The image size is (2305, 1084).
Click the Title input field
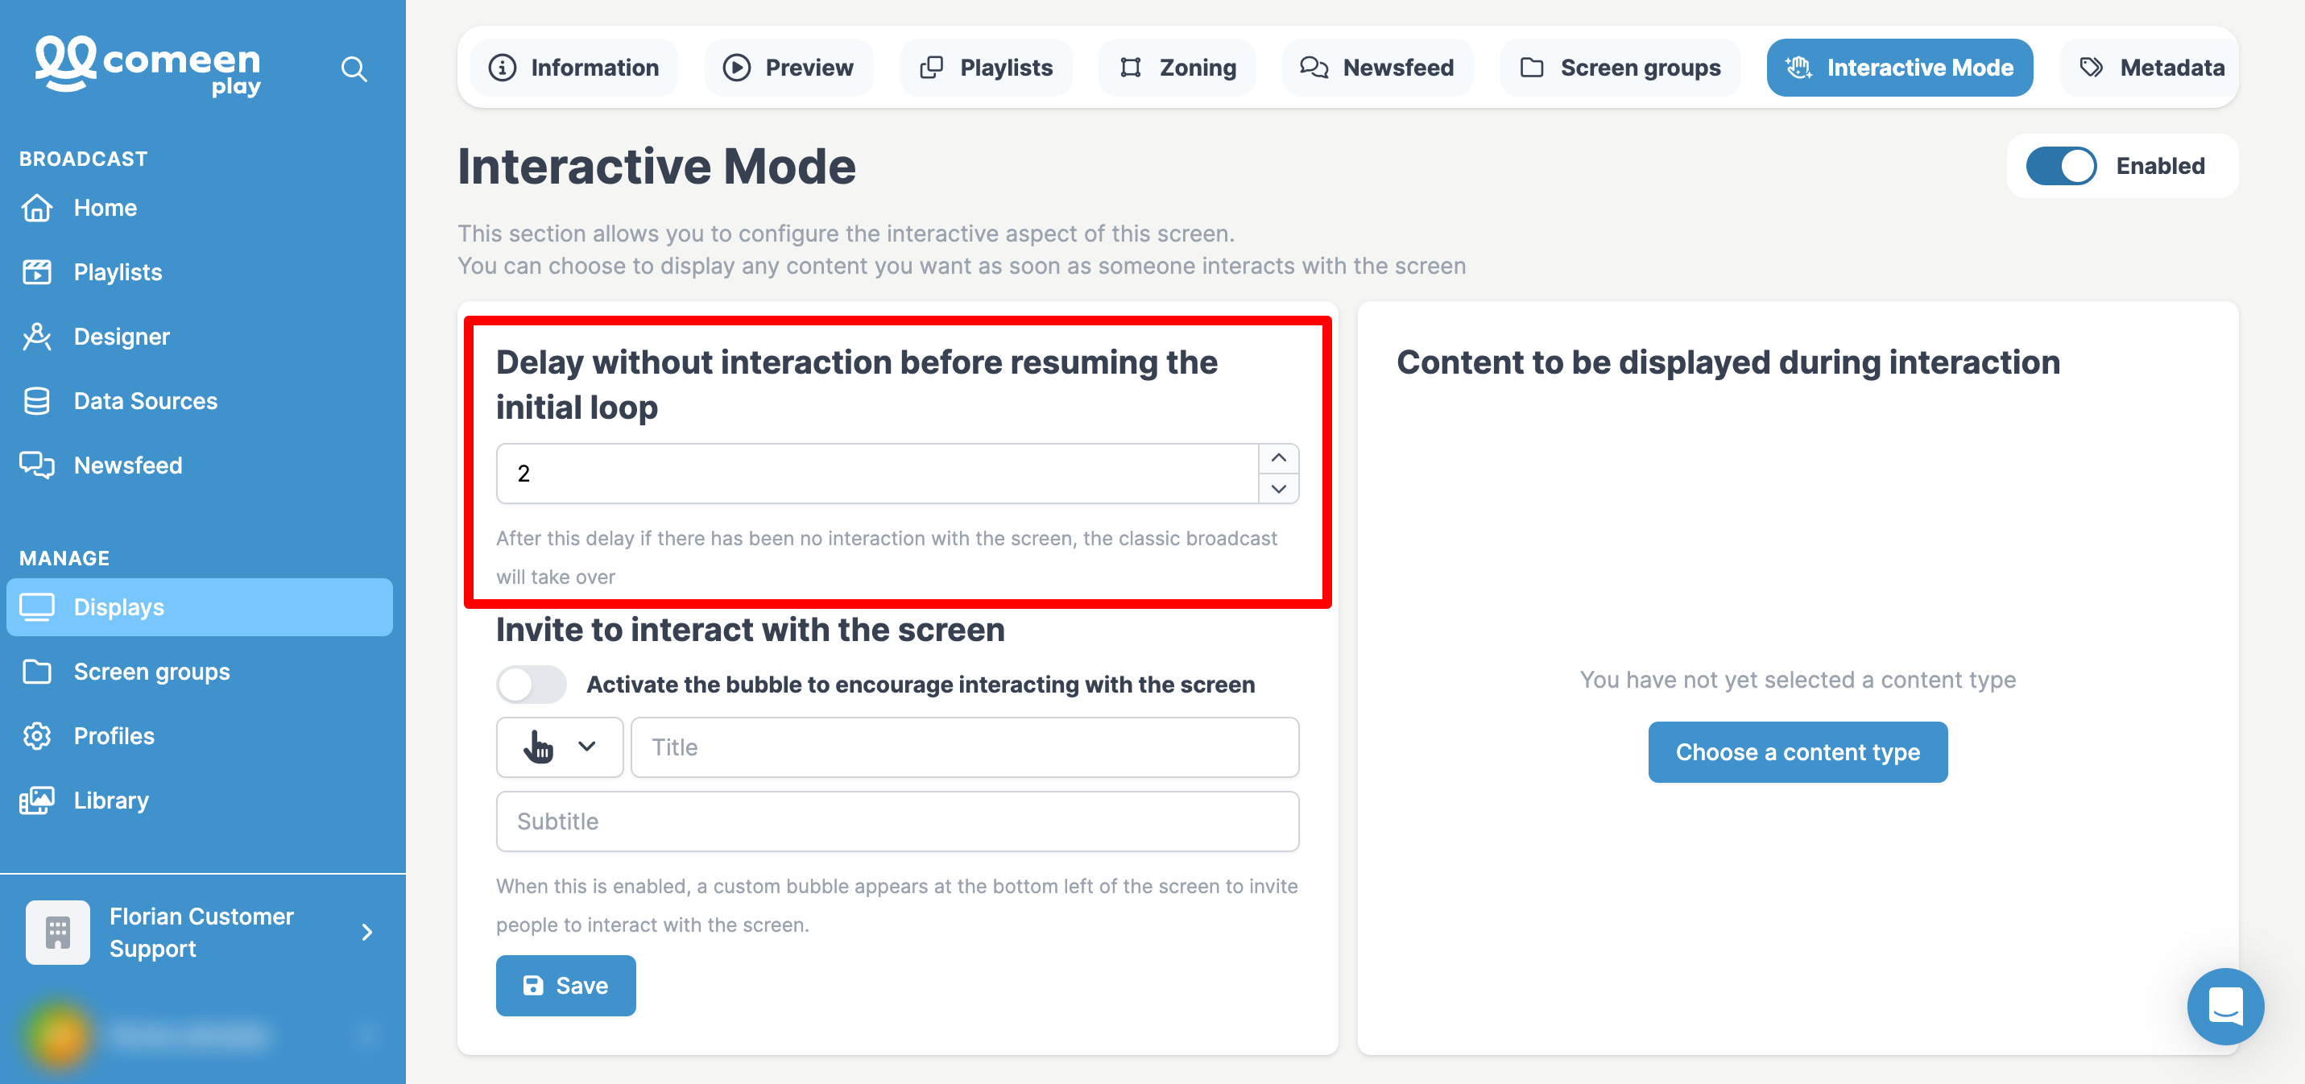[965, 747]
